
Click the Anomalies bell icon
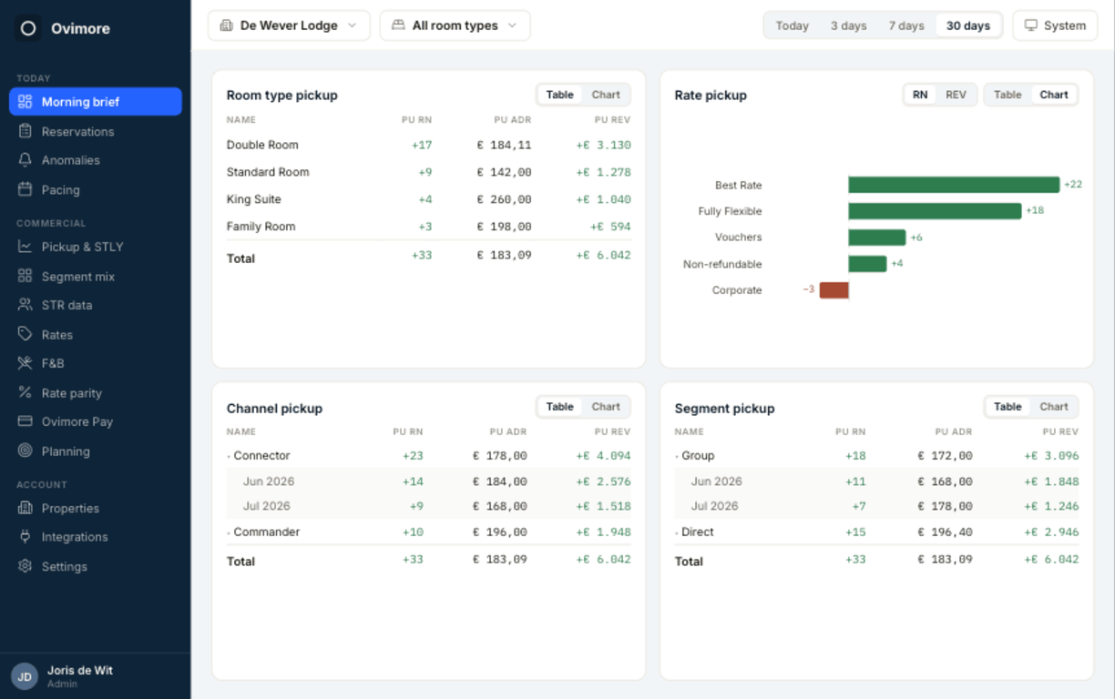(25, 160)
